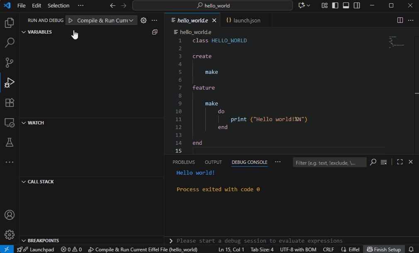This screenshot has width=419, height=253.
Task: Open the Testing view
Action: pos(9,142)
